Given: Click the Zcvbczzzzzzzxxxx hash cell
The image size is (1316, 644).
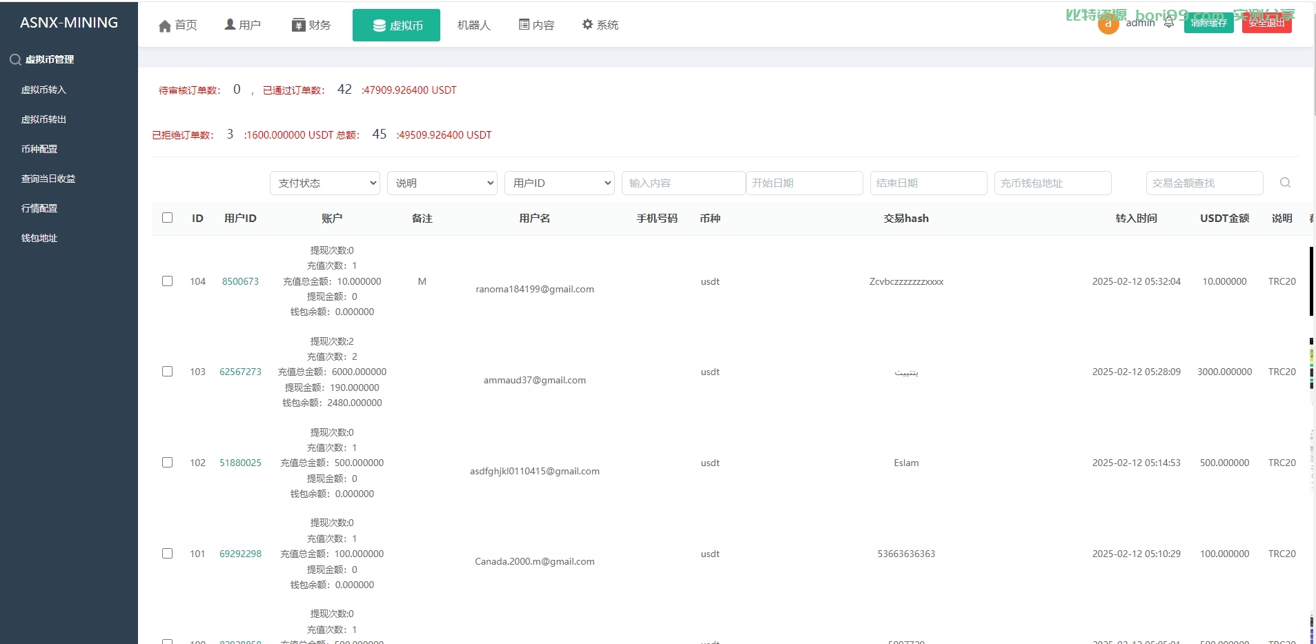Looking at the screenshot, I should 906,281.
